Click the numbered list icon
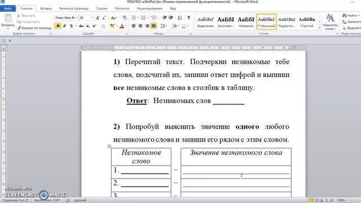Viewport: 361px width, 203px height. point(143,17)
